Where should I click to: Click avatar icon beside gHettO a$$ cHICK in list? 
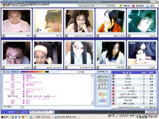(x=114, y=94)
